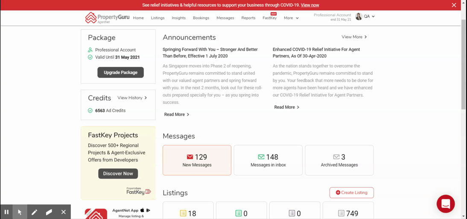Image resolution: width=467 pixels, height=219 pixels.
Task: Read More on COVID-19 Relief announcement
Action: (286, 107)
